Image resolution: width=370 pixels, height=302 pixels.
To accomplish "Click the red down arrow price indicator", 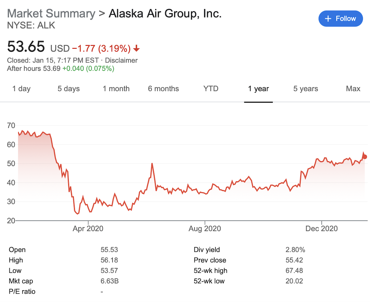I will pyautogui.click(x=136, y=48).
